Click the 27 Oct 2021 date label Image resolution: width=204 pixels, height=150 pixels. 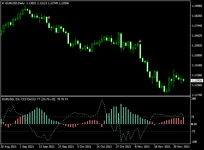123,147
